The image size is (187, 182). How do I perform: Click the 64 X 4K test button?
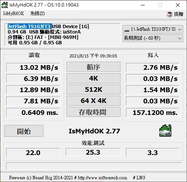(x=93, y=101)
